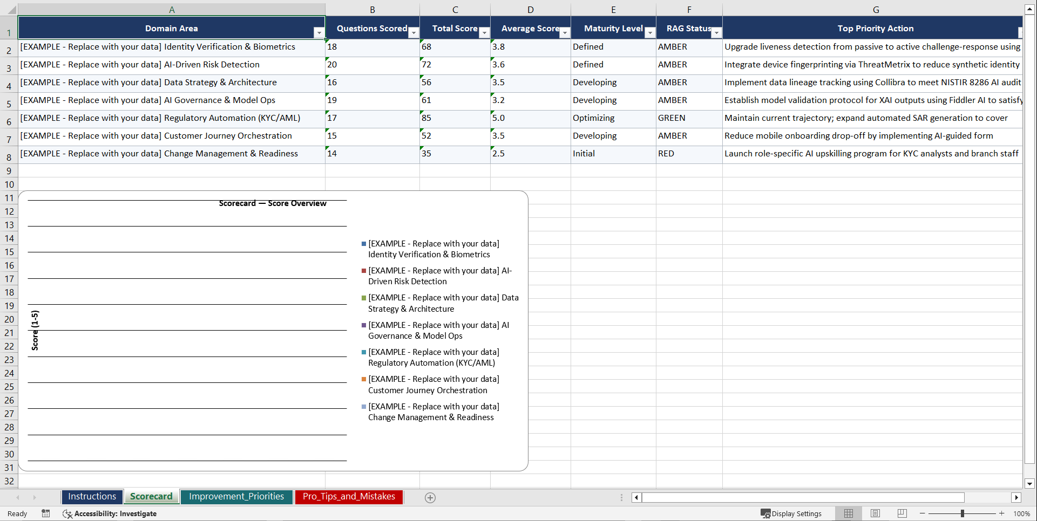Open the Maturity Level filter dropdown

[650, 33]
